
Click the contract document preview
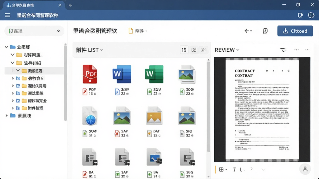[262, 109]
